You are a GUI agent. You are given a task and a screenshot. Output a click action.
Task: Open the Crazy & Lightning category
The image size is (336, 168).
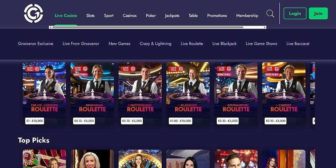pyautogui.click(x=155, y=44)
